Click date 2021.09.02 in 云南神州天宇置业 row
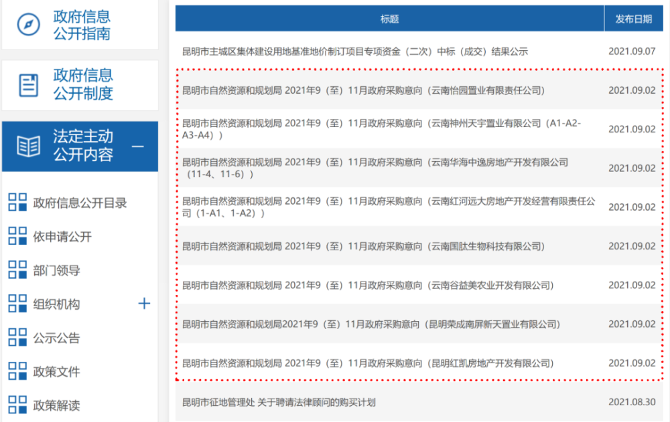This screenshot has height=422, width=670. pos(632,129)
